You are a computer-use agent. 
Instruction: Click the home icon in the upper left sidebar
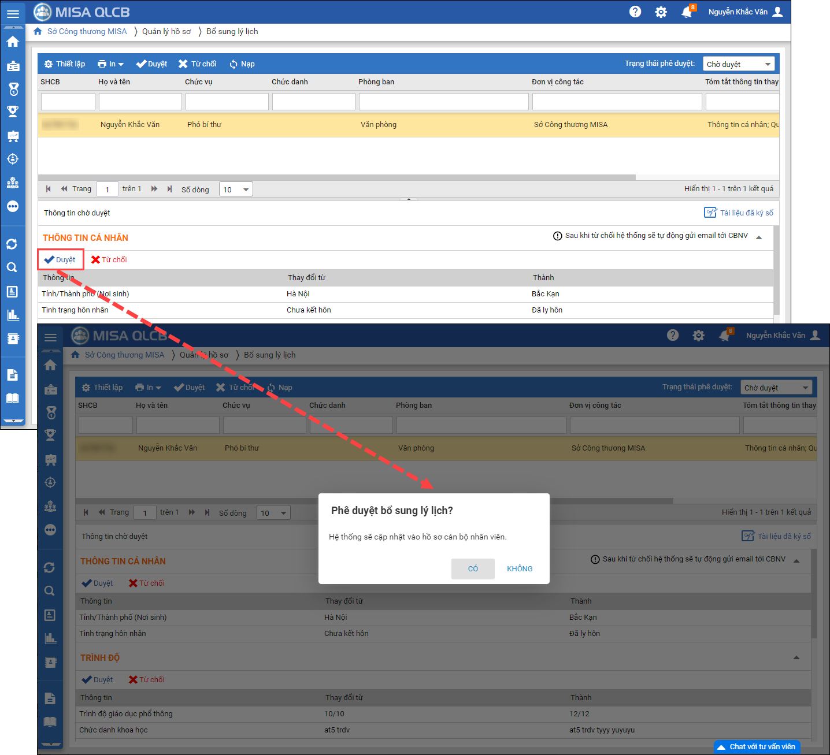click(x=13, y=42)
